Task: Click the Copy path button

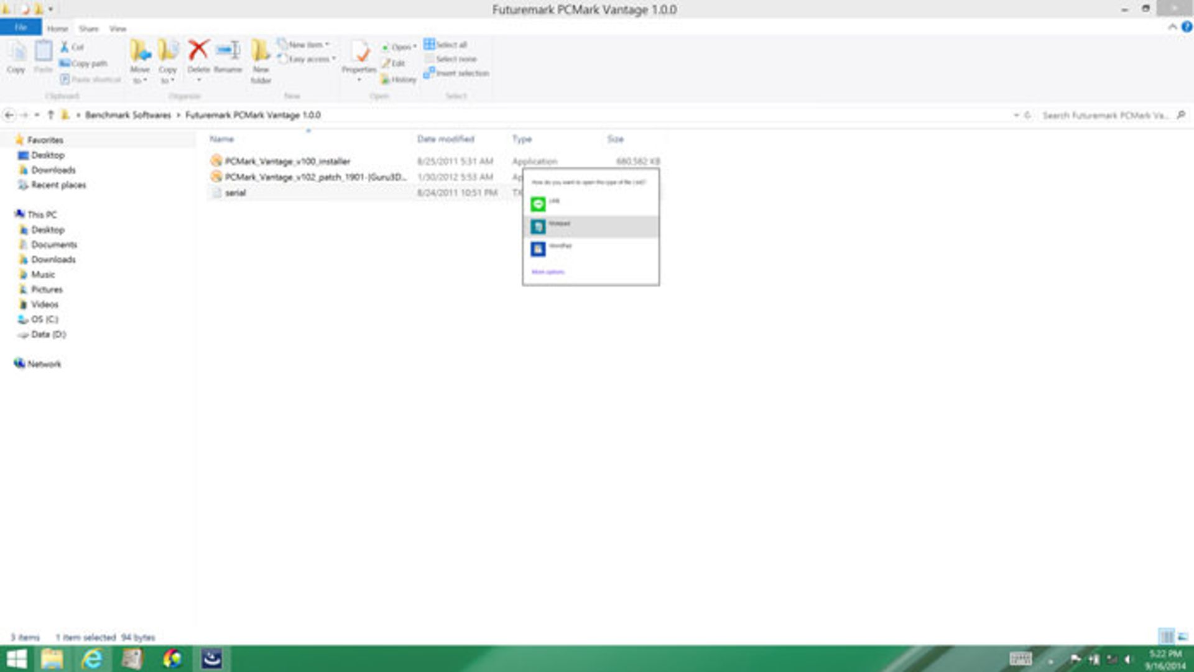Action: [x=83, y=63]
